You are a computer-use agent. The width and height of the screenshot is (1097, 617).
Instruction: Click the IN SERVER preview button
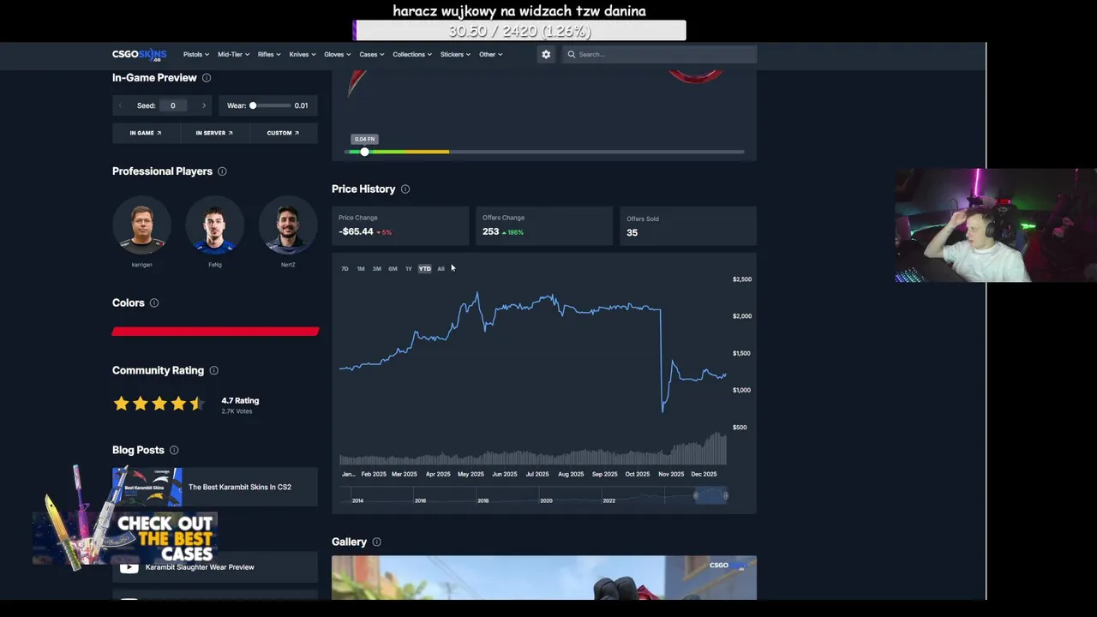click(214, 133)
